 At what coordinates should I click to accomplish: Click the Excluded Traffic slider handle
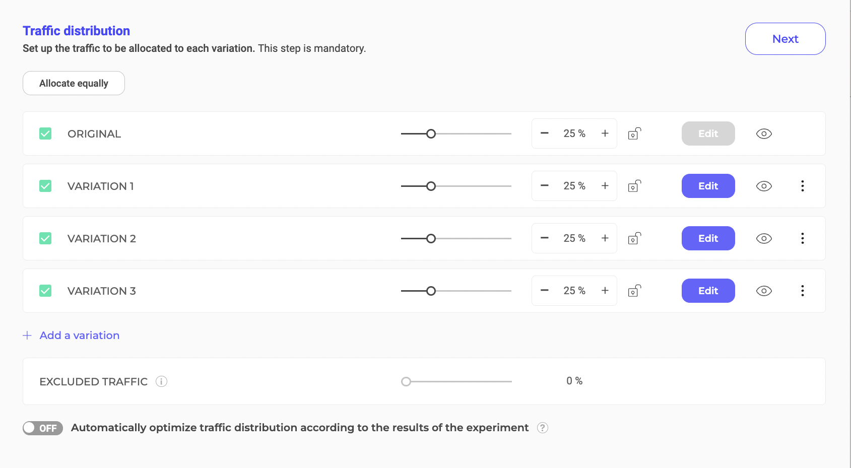tap(406, 381)
